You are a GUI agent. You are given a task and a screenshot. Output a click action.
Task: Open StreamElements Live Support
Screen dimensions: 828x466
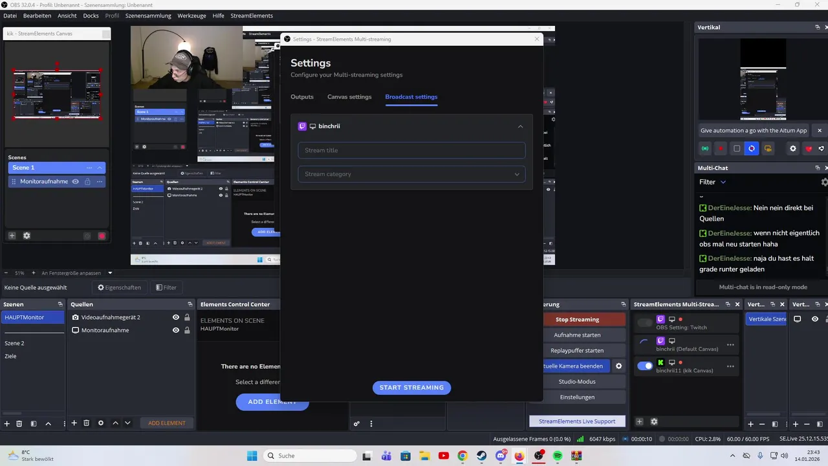[577, 421]
